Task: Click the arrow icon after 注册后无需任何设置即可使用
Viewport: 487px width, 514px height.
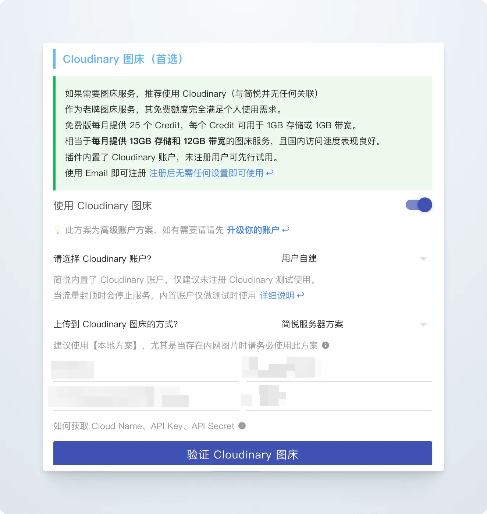Action: pyautogui.click(x=270, y=172)
